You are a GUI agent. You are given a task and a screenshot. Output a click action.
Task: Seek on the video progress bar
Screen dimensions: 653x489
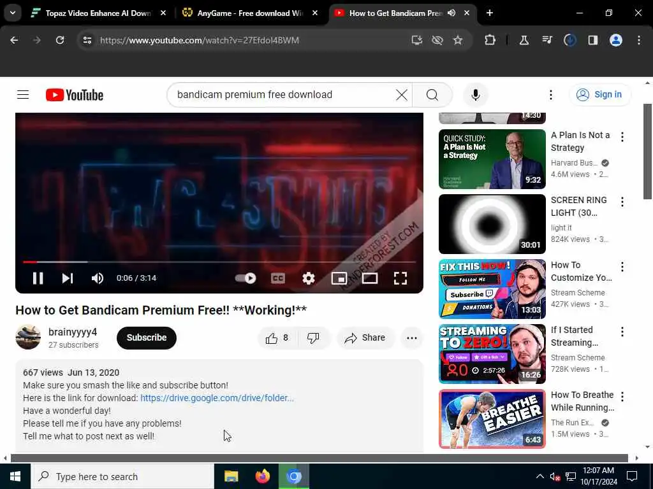219,262
